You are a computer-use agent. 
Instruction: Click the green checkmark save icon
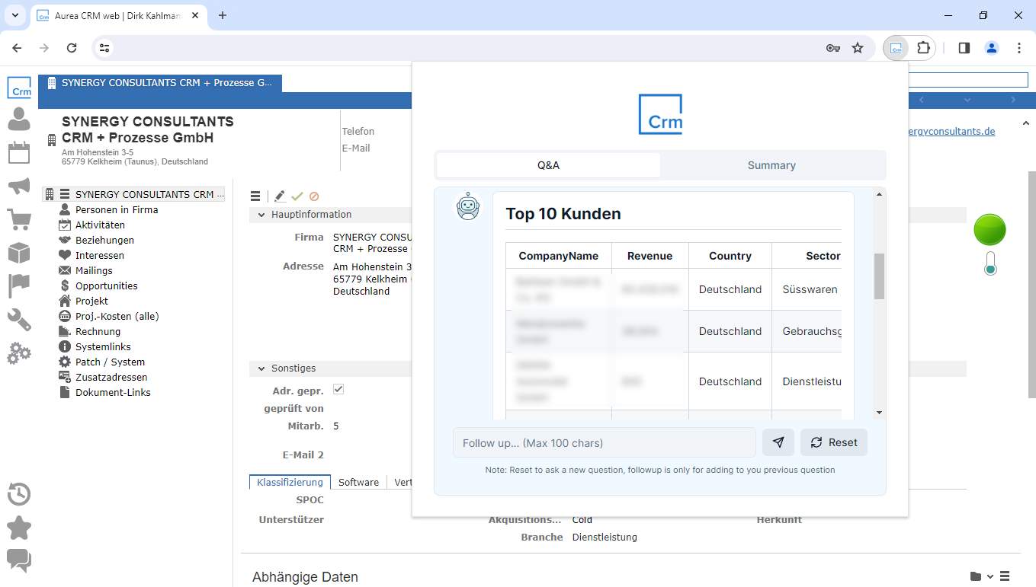[297, 196]
